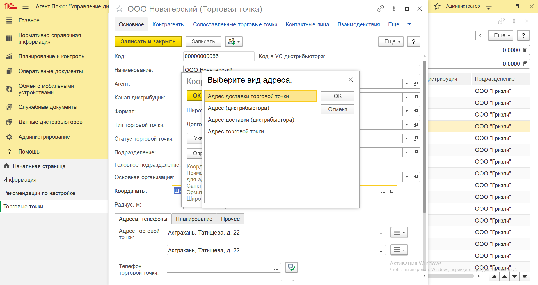Switch to the Планирование tab
Screen dimensions: 538x285
tap(194, 219)
